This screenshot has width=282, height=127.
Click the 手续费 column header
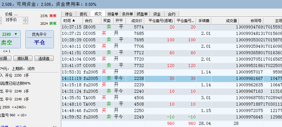[204, 21]
